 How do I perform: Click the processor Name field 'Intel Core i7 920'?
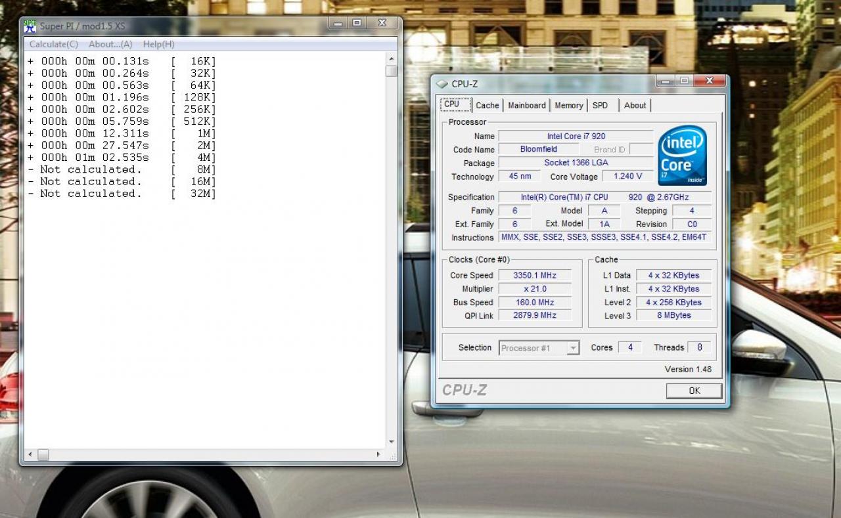(576, 136)
